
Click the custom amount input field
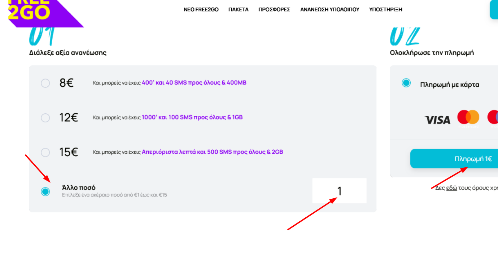point(339,191)
